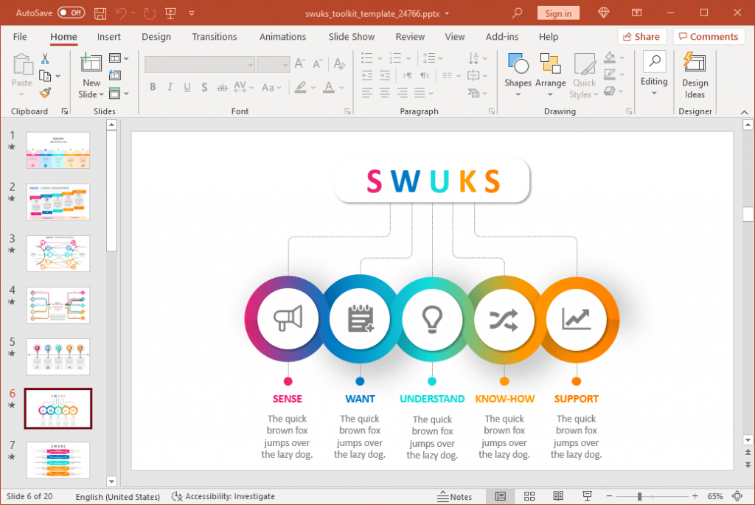Toggle text Shadow
This screenshot has width=755, height=505.
point(204,87)
